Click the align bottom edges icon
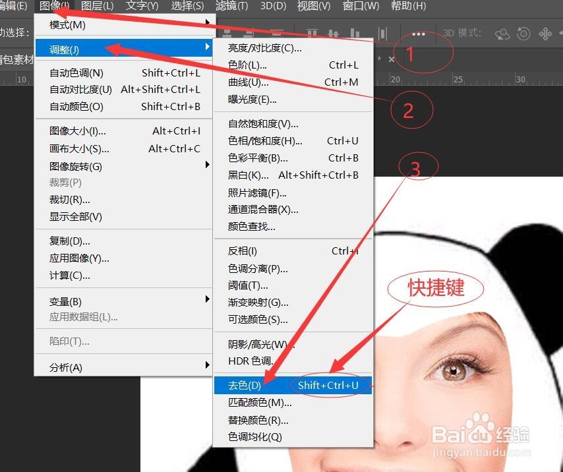 (355, 33)
